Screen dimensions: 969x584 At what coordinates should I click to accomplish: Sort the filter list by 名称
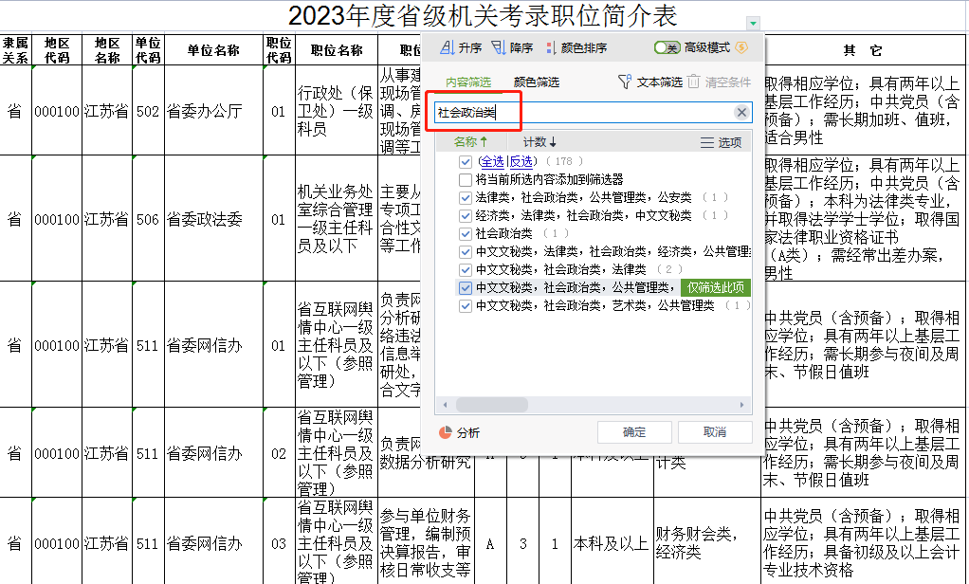point(471,142)
